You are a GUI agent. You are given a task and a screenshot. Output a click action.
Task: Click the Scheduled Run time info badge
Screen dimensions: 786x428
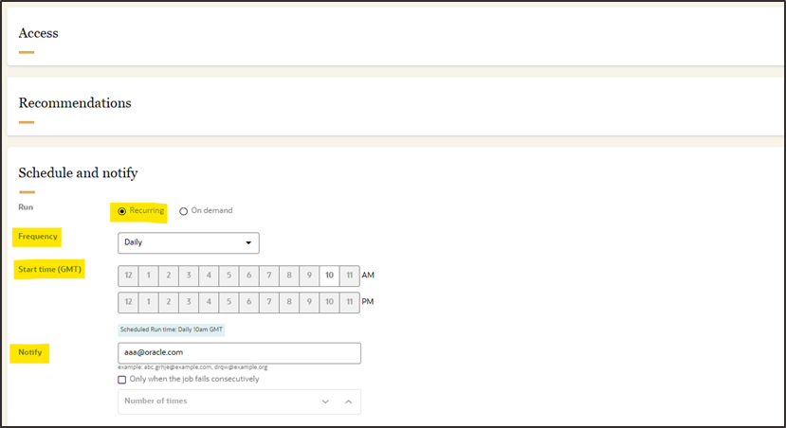pos(171,330)
